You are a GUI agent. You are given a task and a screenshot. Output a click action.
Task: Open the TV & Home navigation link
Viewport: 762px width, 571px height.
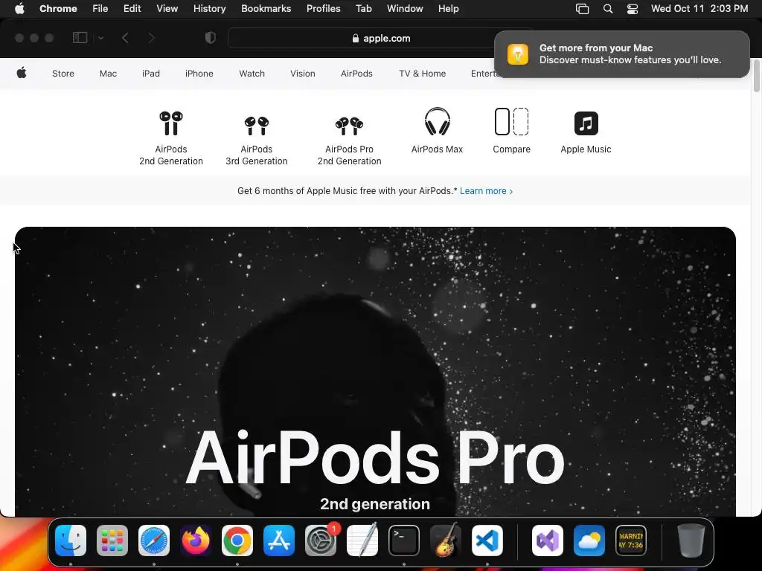click(423, 74)
